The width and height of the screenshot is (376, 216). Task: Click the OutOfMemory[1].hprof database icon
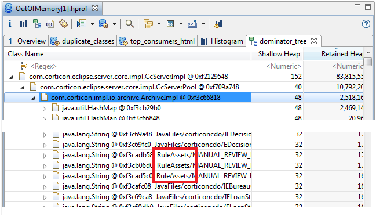click(9, 8)
